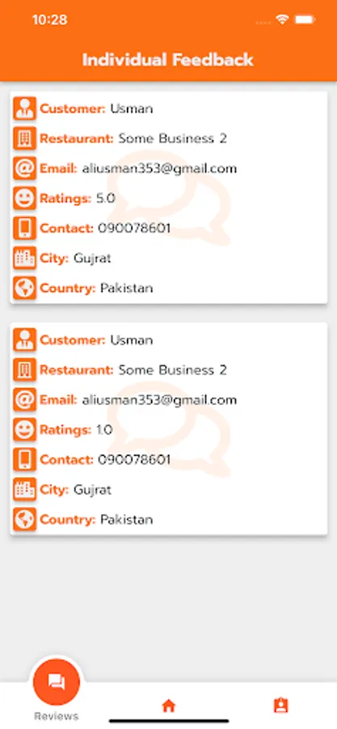Screen dimensions: 337x729
Task: Tap the phone icon in second card
Action: point(24,460)
